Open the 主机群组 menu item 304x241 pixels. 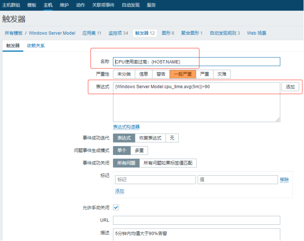point(11,5)
